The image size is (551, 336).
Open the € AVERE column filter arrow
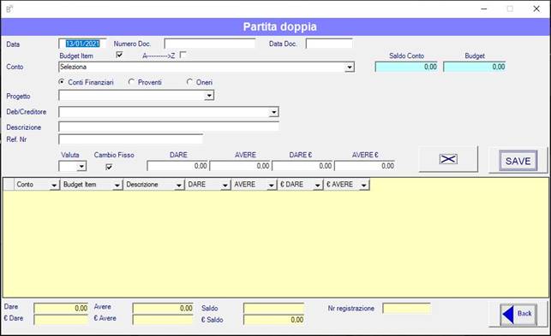tap(364, 185)
